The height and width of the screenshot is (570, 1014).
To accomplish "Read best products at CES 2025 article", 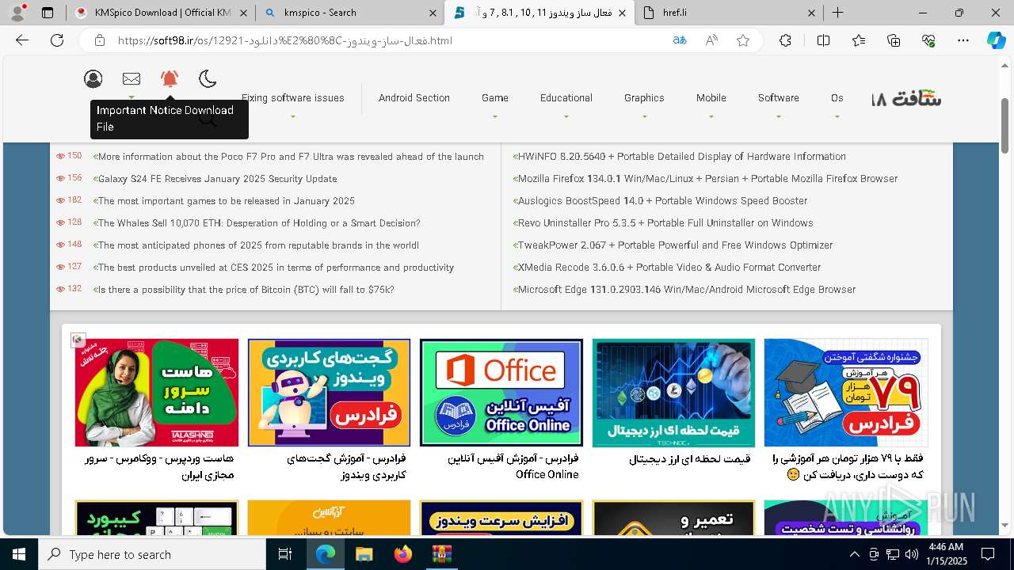I will coord(275,268).
